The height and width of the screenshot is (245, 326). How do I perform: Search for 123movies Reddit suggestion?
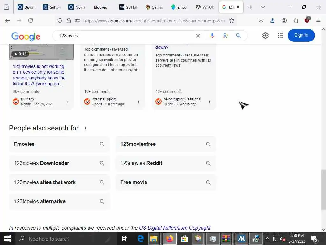click(x=166, y=163)
